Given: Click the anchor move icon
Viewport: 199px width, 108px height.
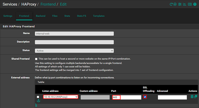Looking at the screenshot, I should click(38, 101).
